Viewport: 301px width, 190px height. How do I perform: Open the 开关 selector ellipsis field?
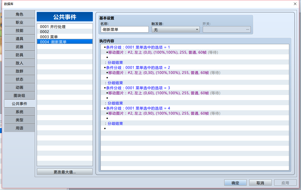[227, 29]
